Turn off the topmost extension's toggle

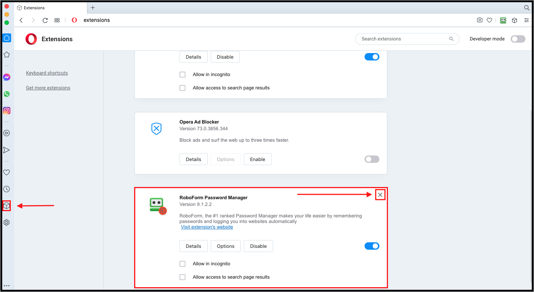pyautogui.click(x=372, y=57)
